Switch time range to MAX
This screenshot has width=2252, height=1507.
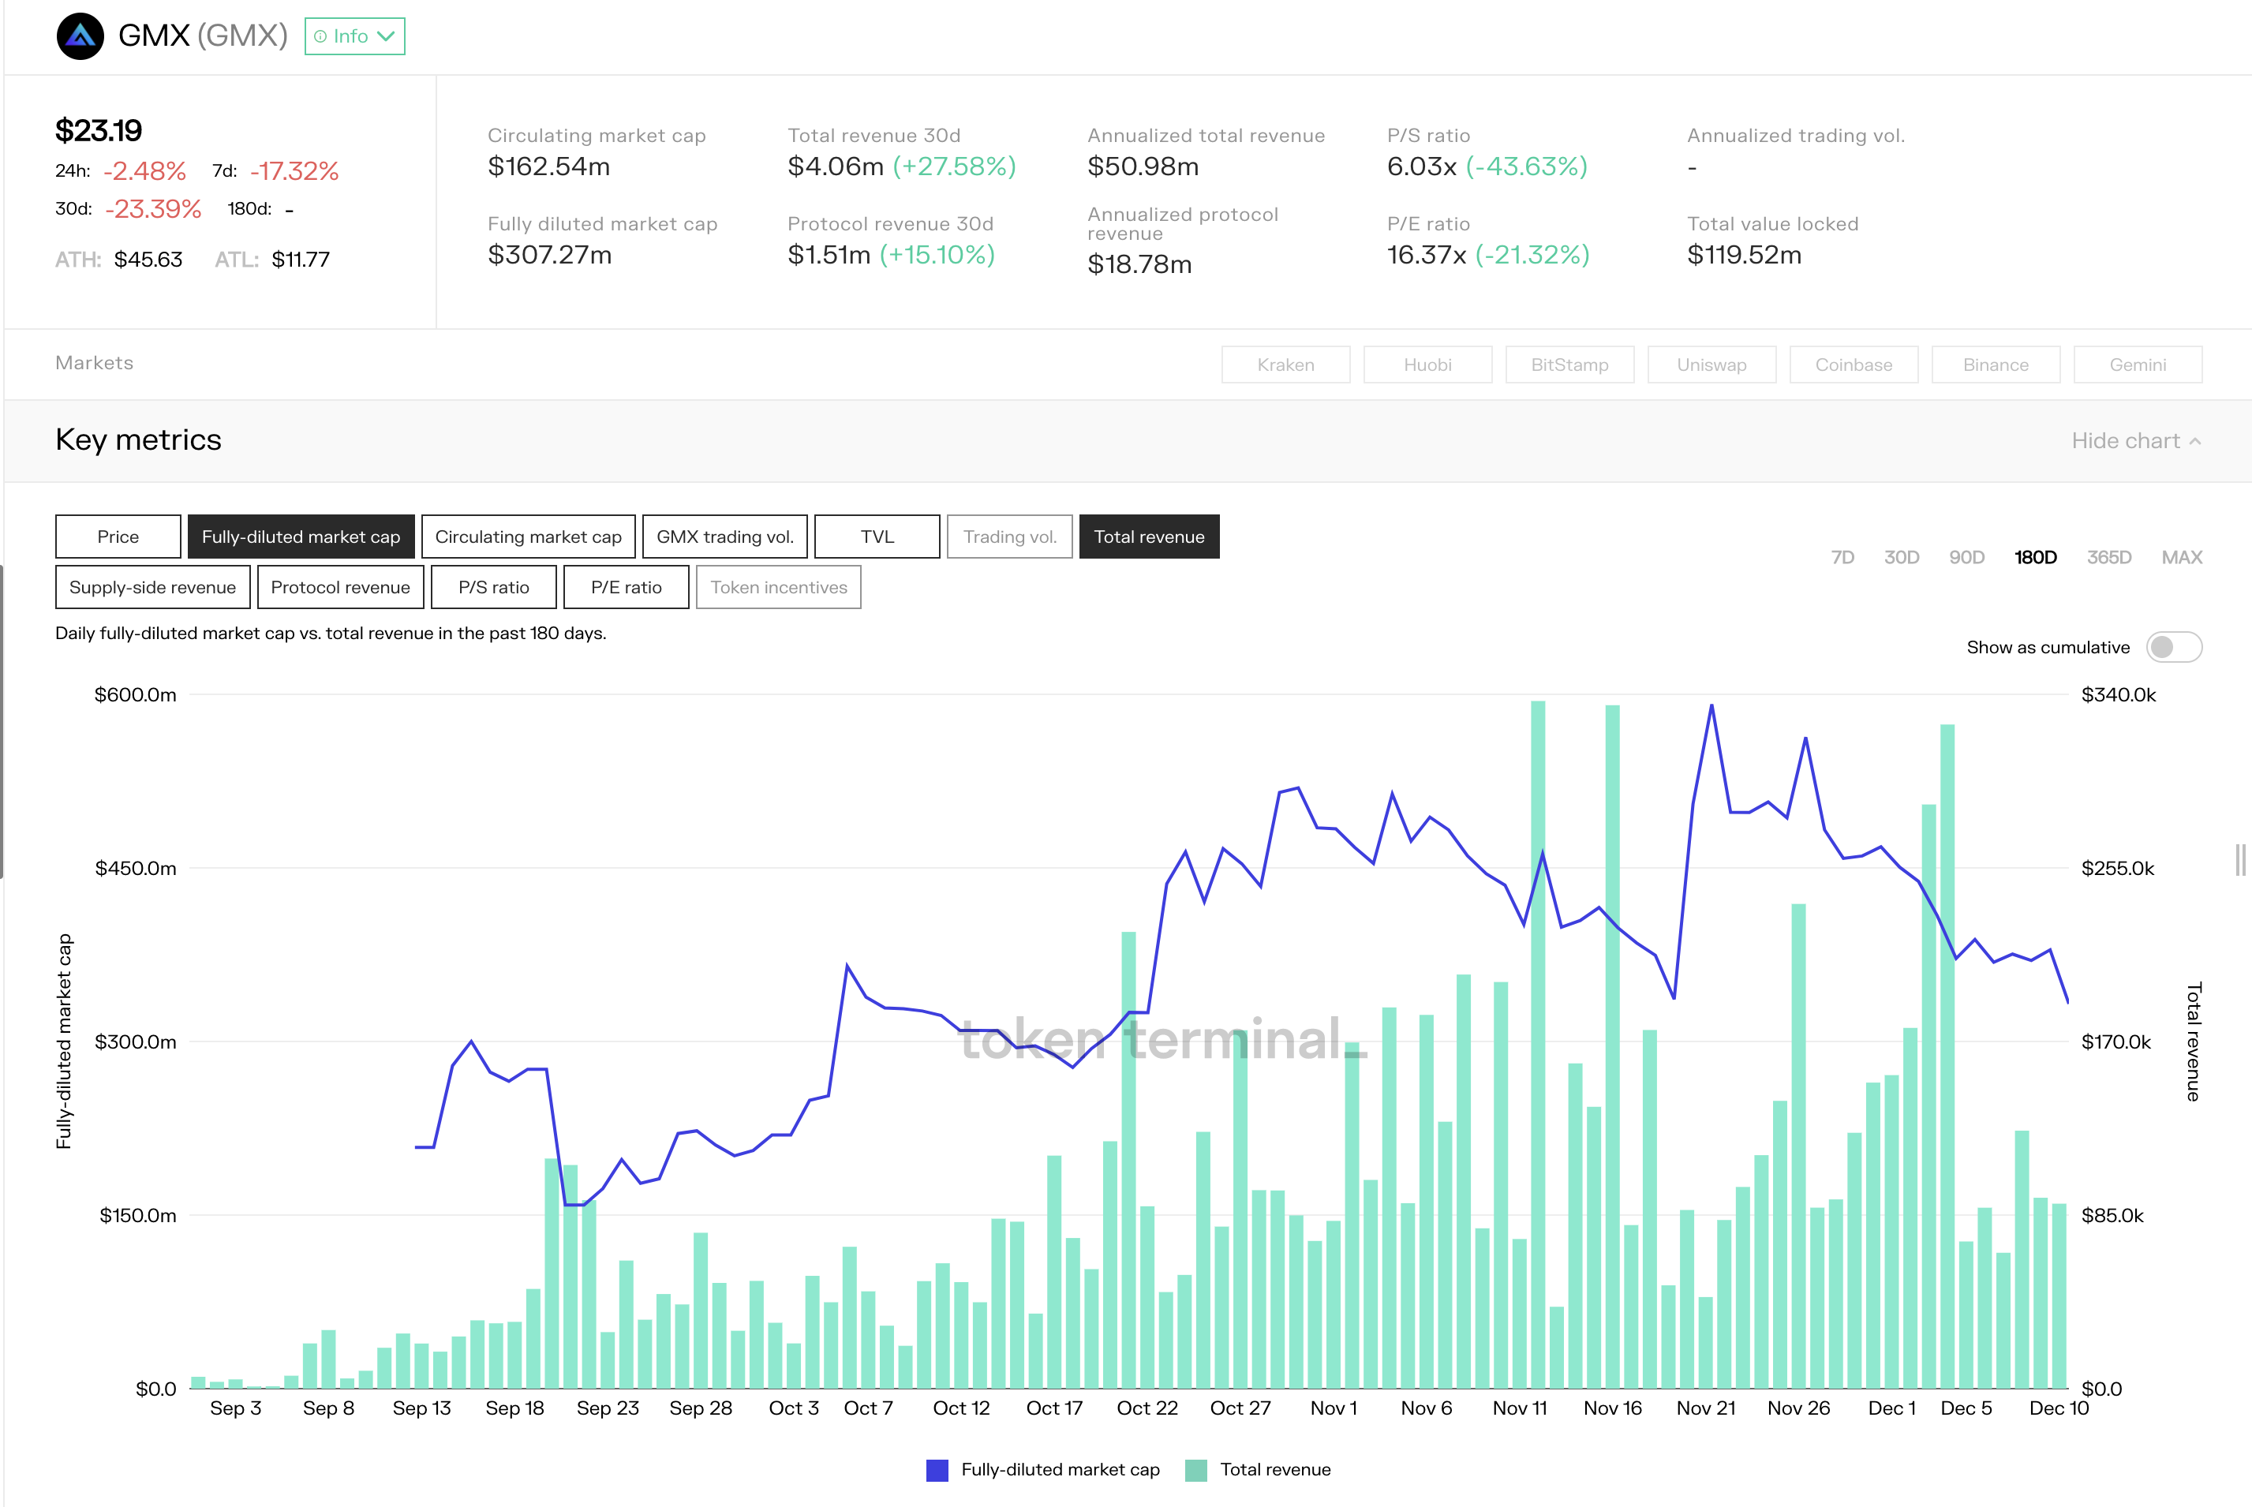[2181, 558]
